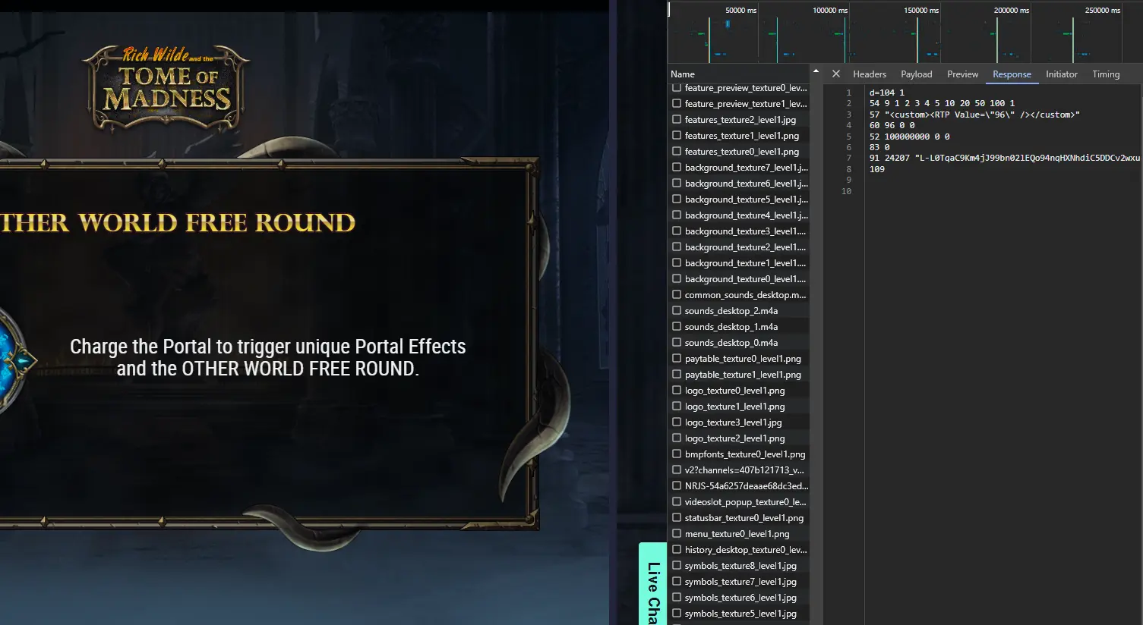Viewport: 1143px width, 625px height.
Task: Open the Payload tab
Action: (x=917, y=74)
